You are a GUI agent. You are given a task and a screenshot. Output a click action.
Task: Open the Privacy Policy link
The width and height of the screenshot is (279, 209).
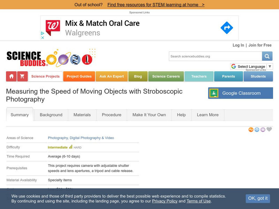coord(165,201)
